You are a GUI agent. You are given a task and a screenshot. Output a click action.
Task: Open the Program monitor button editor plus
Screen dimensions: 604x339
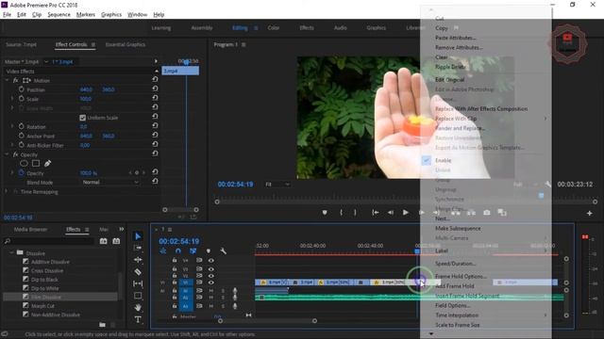coord(589,213)
